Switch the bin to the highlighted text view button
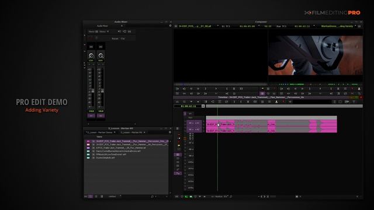Screen dimensions: 374x210 tap(91, 197)
